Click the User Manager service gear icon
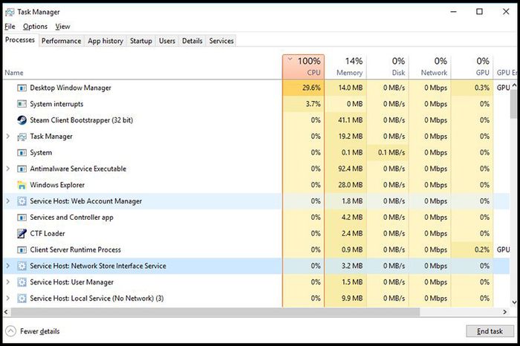The width and height of the screenshot is (520, 346). [x=22, y=282]
